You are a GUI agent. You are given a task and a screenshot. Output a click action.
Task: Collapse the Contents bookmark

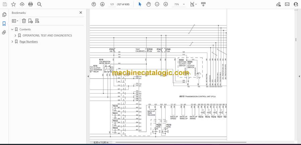coord(12,29)
